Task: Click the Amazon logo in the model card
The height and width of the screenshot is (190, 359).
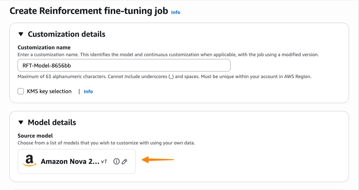Action: [29, 161]
